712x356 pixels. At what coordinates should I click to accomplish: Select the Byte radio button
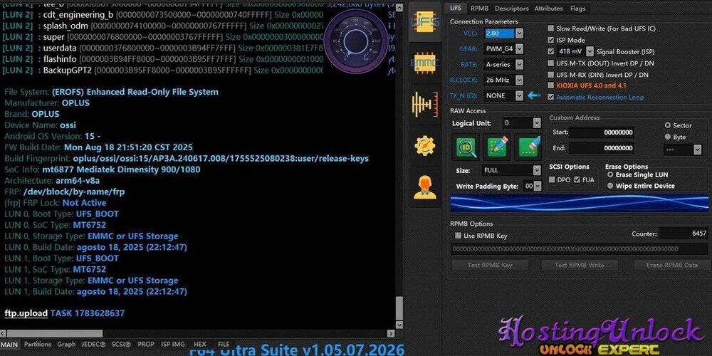[x=668, y=137]
